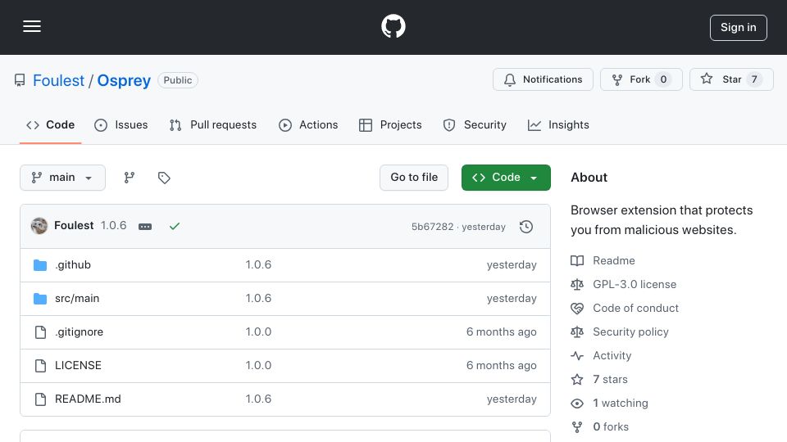Open the LICENSE file

point(78,365)
